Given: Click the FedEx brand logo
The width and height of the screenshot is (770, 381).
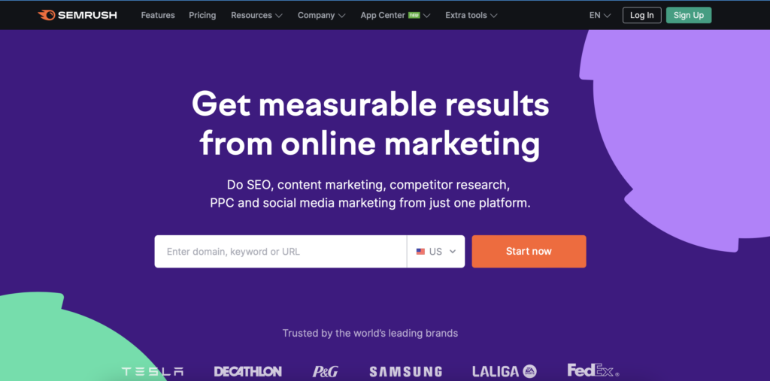Looking at the screenshot, I should click(x=593, y=370).
